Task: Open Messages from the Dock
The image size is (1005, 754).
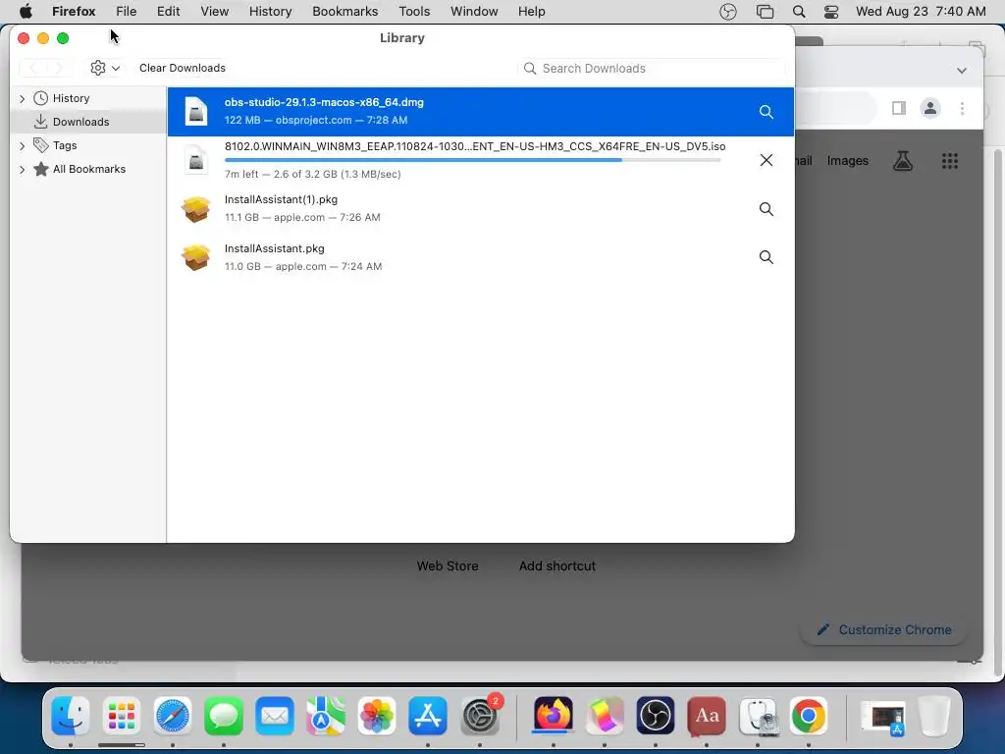Action: coord(224,716)
